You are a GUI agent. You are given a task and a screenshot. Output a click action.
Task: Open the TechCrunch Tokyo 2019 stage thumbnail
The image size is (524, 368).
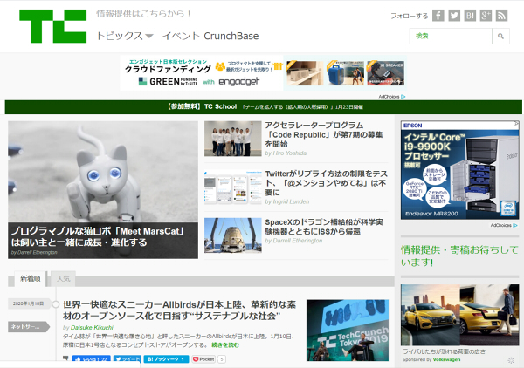[x=348, y=330]
